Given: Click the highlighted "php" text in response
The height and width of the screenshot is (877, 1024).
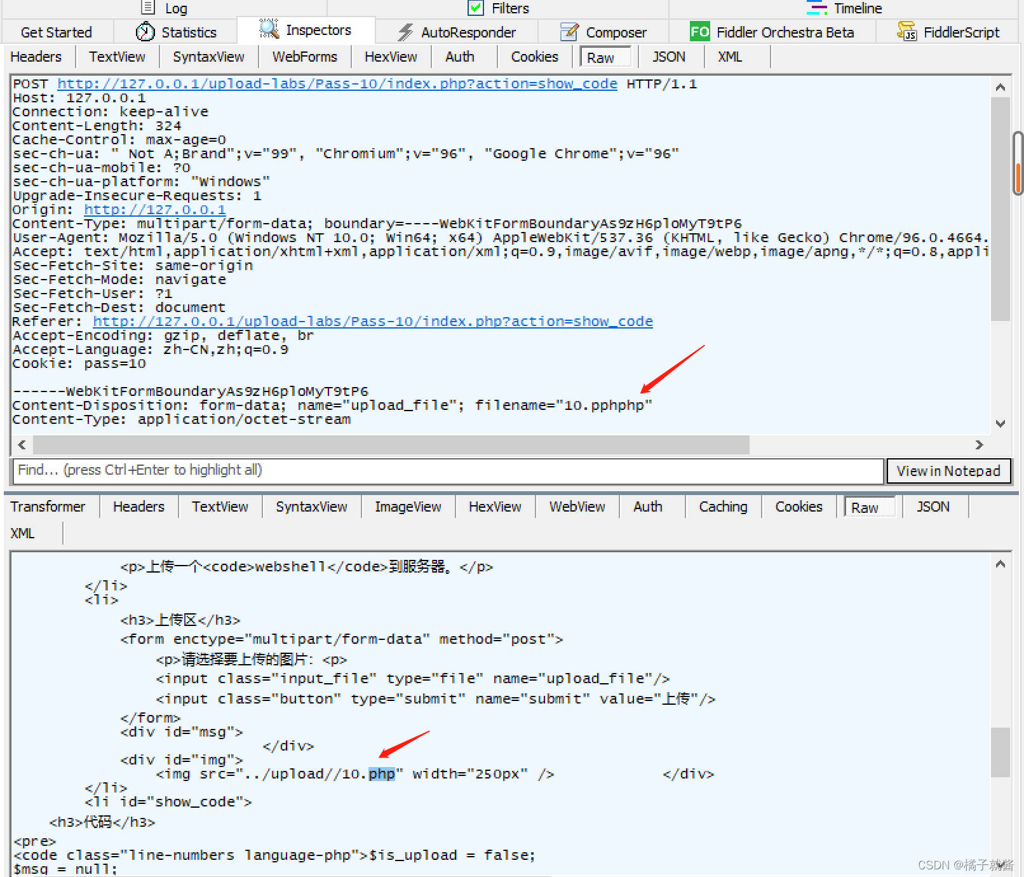Looking at the screenshot, I should pos(382,774).
